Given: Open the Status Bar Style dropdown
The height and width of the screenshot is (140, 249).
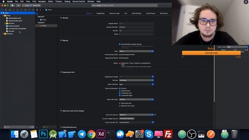Looking at the screenshot, I should click(137, 100).
